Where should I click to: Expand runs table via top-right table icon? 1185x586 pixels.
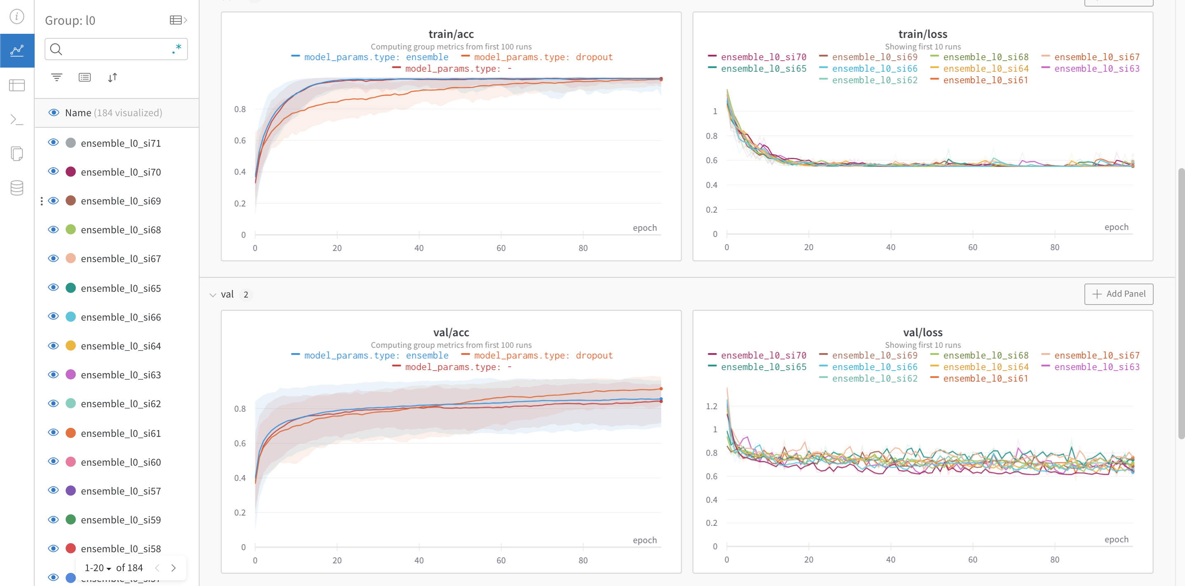178,20
